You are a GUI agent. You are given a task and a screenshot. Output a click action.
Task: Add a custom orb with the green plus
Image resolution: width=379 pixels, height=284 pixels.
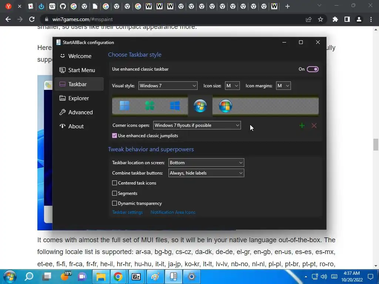[302, 126]
